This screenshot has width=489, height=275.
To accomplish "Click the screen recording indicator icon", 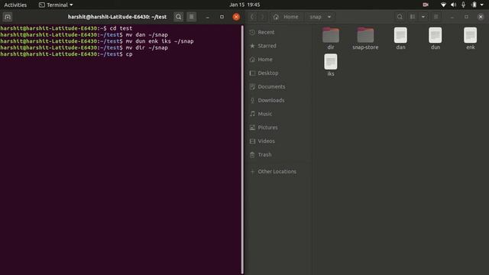I will (426, 5).
